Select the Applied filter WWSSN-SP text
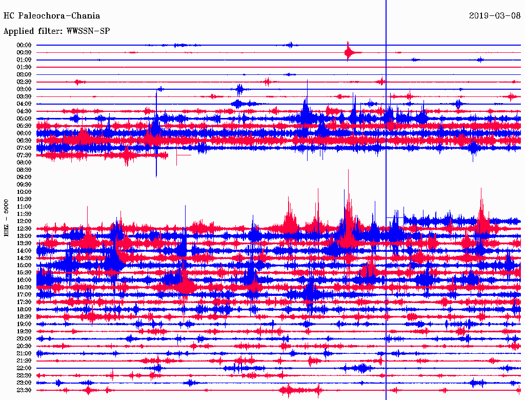This screenshot has width=525, height=400. pos(56,31)
